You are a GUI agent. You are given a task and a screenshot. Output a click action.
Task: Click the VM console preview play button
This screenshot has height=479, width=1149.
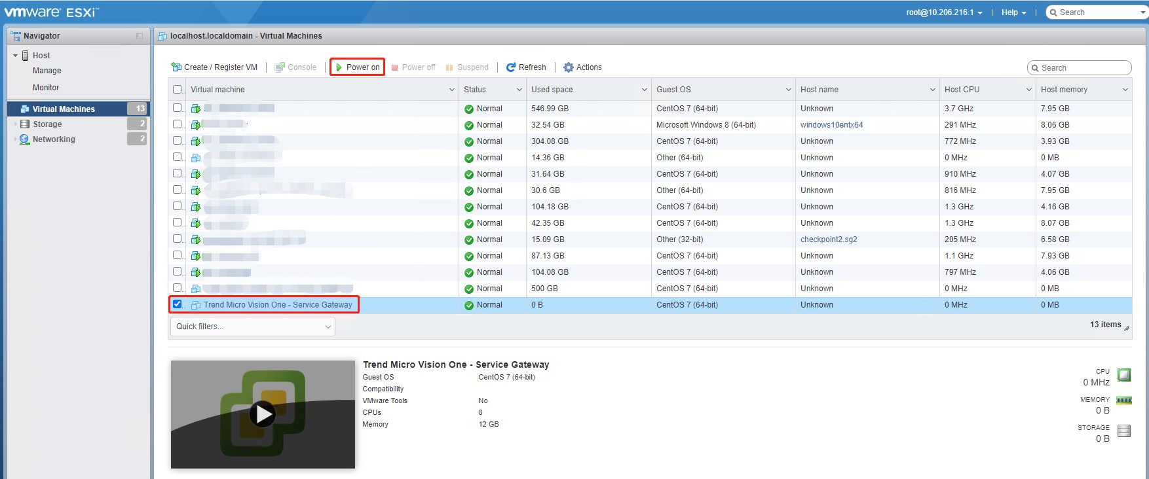[x=263, y=414]
